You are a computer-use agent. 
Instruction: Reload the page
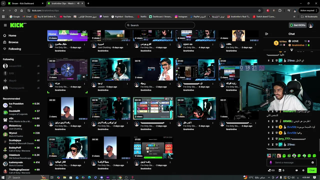tap(15, 10)
